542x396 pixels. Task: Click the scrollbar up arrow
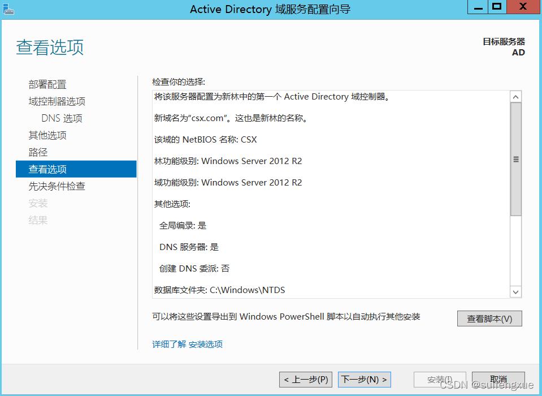[515, 96]
